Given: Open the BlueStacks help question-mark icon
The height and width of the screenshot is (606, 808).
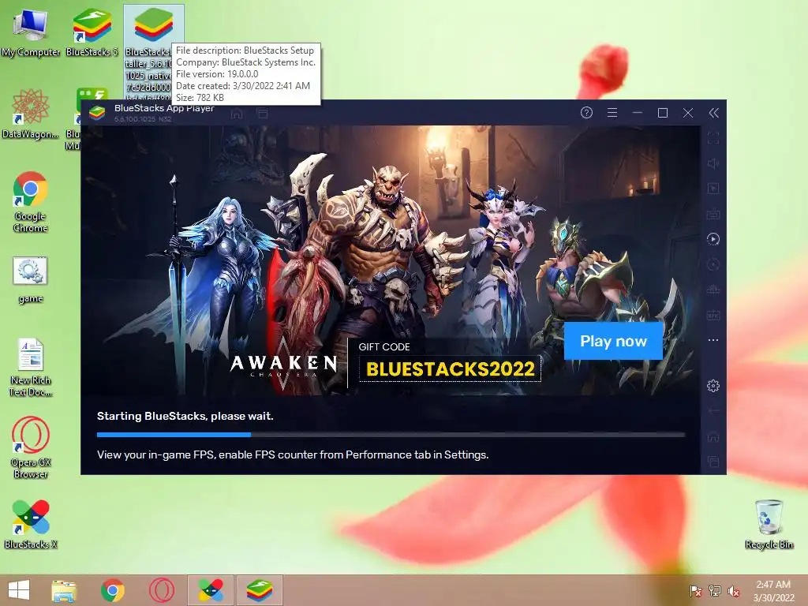Looking at the screenshot, I should coord(586,113).
